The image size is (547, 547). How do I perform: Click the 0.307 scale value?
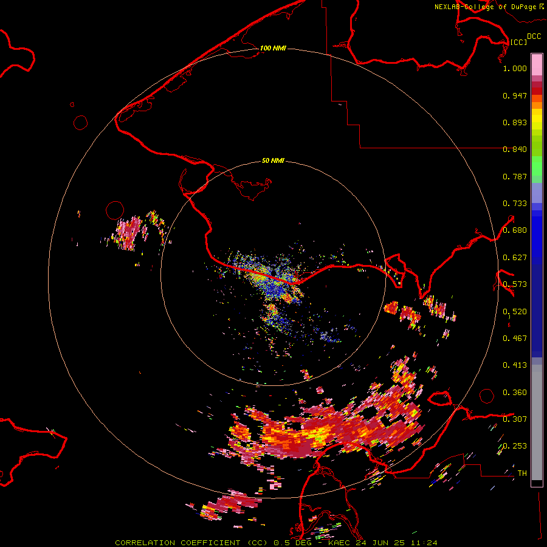(x=515, y=419)
